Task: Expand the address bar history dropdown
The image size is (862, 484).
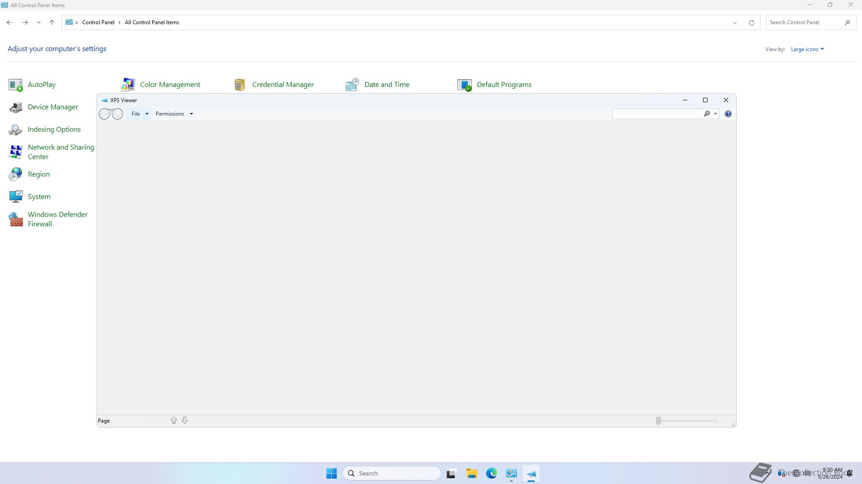Action: point(735,22)
